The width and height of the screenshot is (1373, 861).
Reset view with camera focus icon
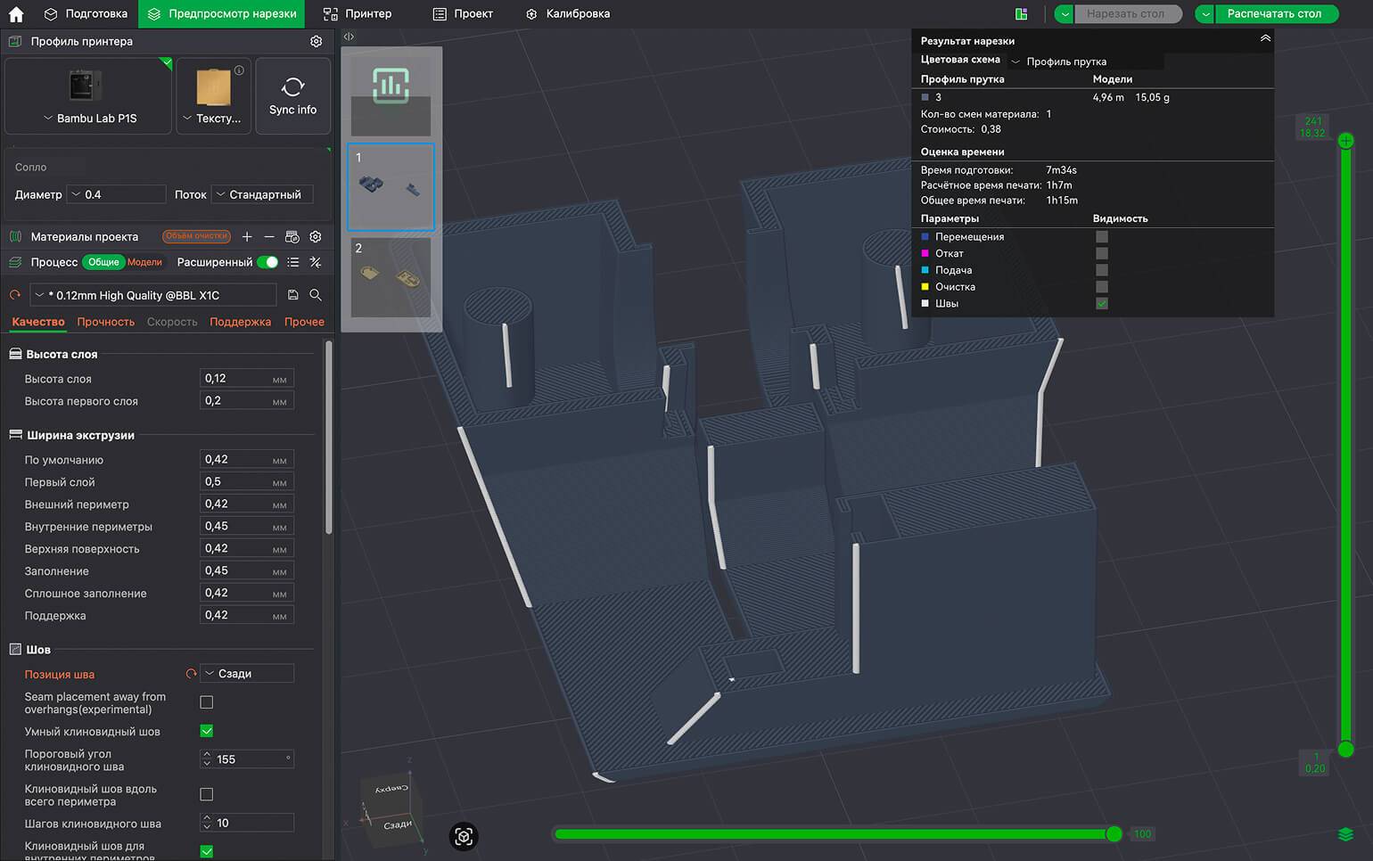click(464, 836)
